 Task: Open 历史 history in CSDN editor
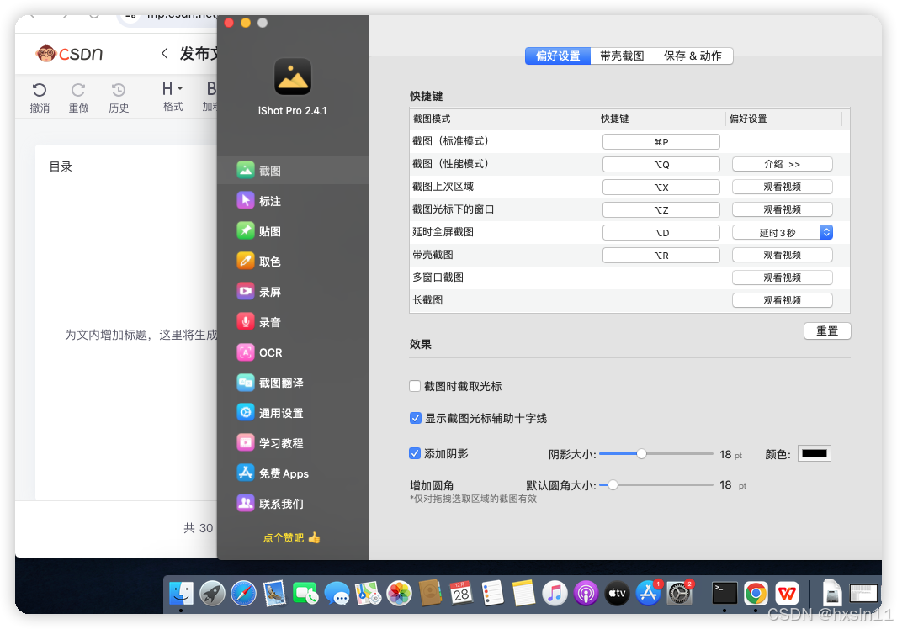pos(119,97)
